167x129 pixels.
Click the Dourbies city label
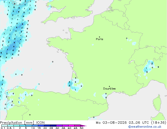109,88
